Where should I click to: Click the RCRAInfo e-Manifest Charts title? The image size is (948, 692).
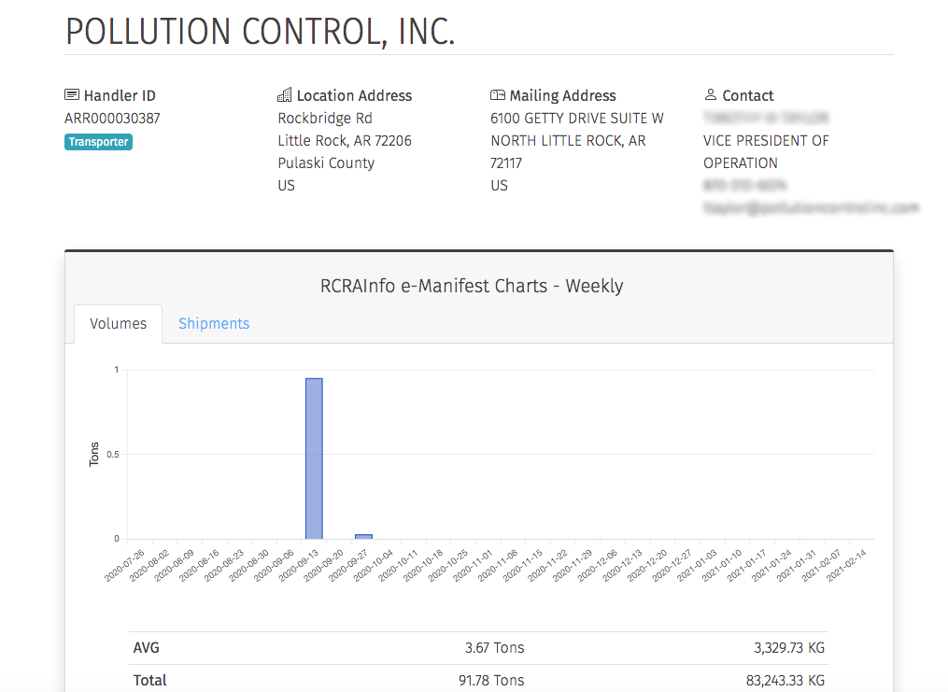pyautogui.click(x=472, y=285)
